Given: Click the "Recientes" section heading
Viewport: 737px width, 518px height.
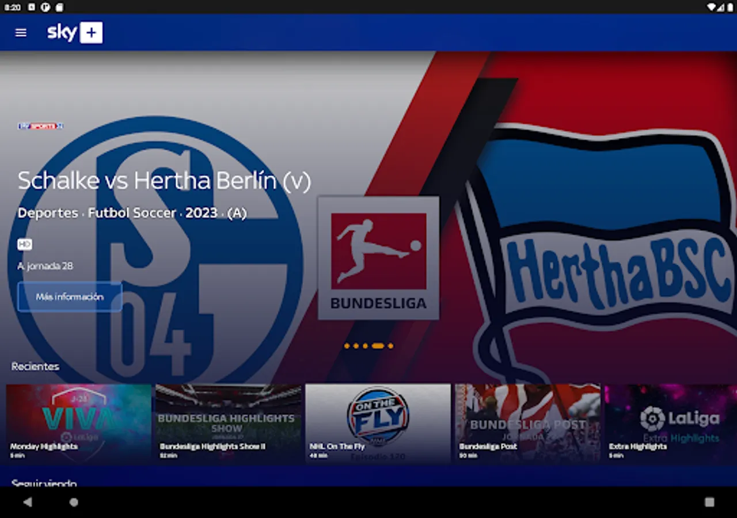Looking at the screenshot, I should [x=35, y=366].
